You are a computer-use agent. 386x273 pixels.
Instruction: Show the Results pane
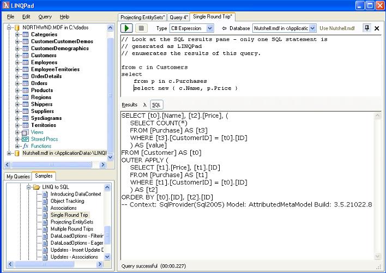coord(130,105)
